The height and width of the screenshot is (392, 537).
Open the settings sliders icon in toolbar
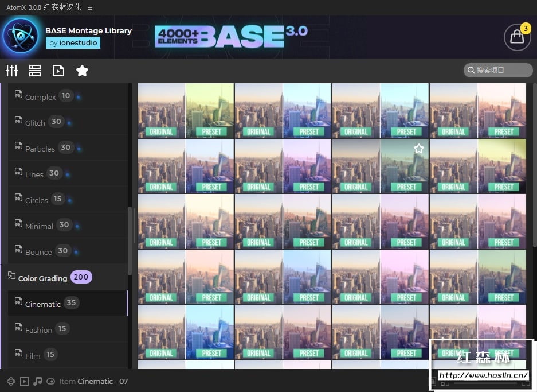pos(11,71)
